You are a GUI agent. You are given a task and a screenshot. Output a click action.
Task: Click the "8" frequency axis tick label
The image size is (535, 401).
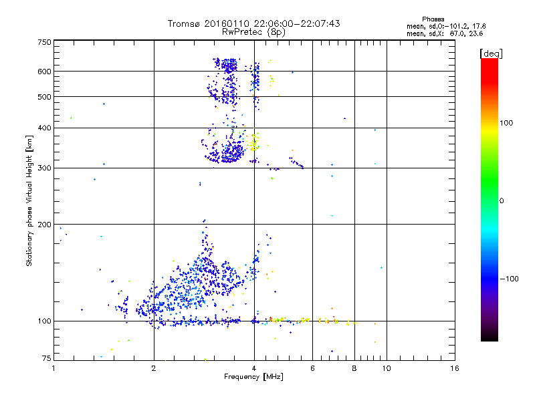coord(354,368)
